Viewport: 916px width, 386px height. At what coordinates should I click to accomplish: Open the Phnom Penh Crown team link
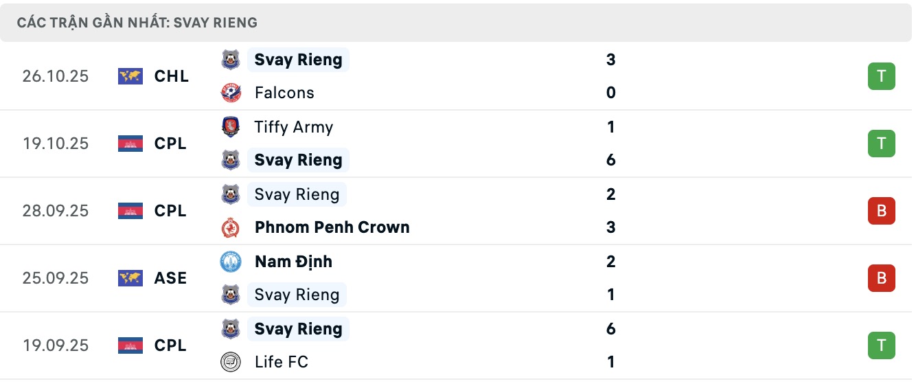pos(332,227)
